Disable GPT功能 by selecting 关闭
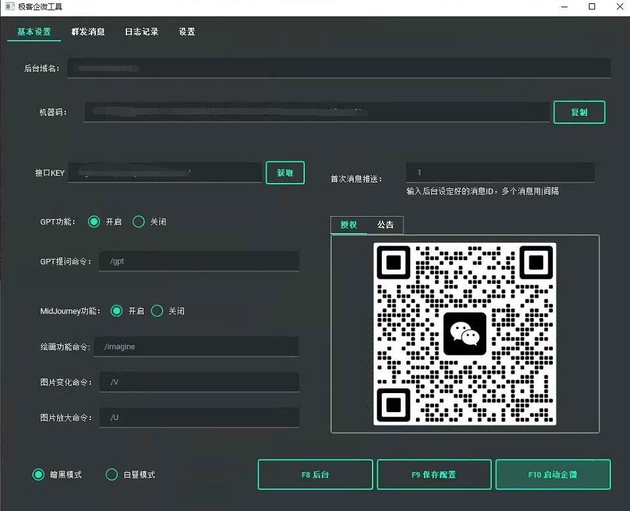This screenshot has height=511, width=630. [x=138, y=222]
